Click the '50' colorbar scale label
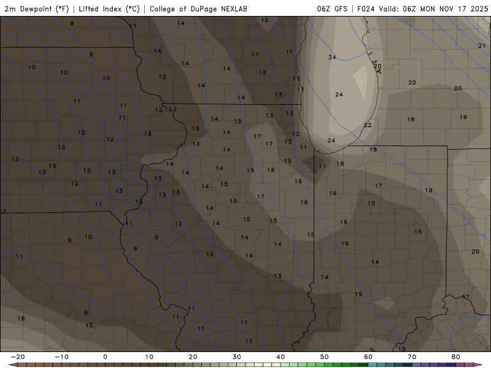 click(325, 357)
